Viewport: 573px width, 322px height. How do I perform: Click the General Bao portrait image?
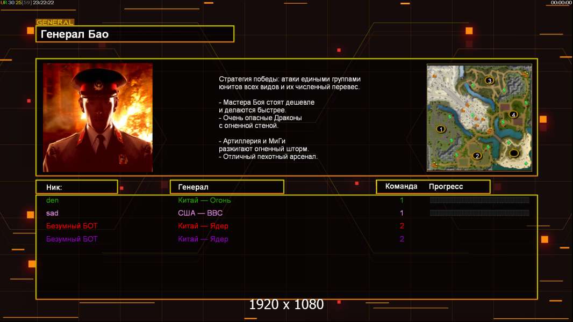coord(98,118)
